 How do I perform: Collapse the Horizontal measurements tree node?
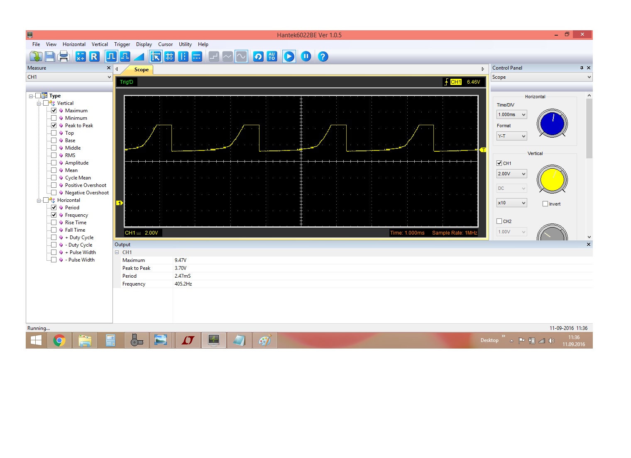39,201
